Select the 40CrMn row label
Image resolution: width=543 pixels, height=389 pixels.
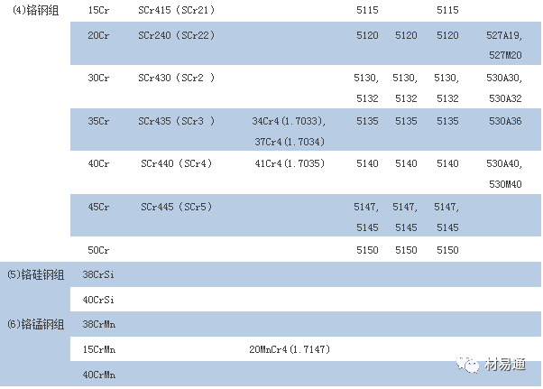100,374
